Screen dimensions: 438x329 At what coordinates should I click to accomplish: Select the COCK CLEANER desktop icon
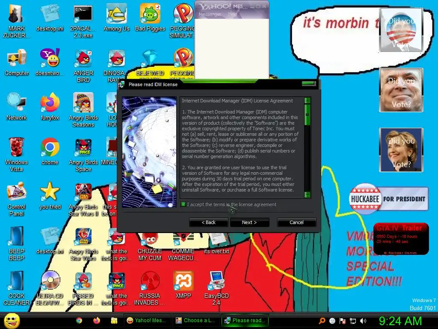[16, 288]
